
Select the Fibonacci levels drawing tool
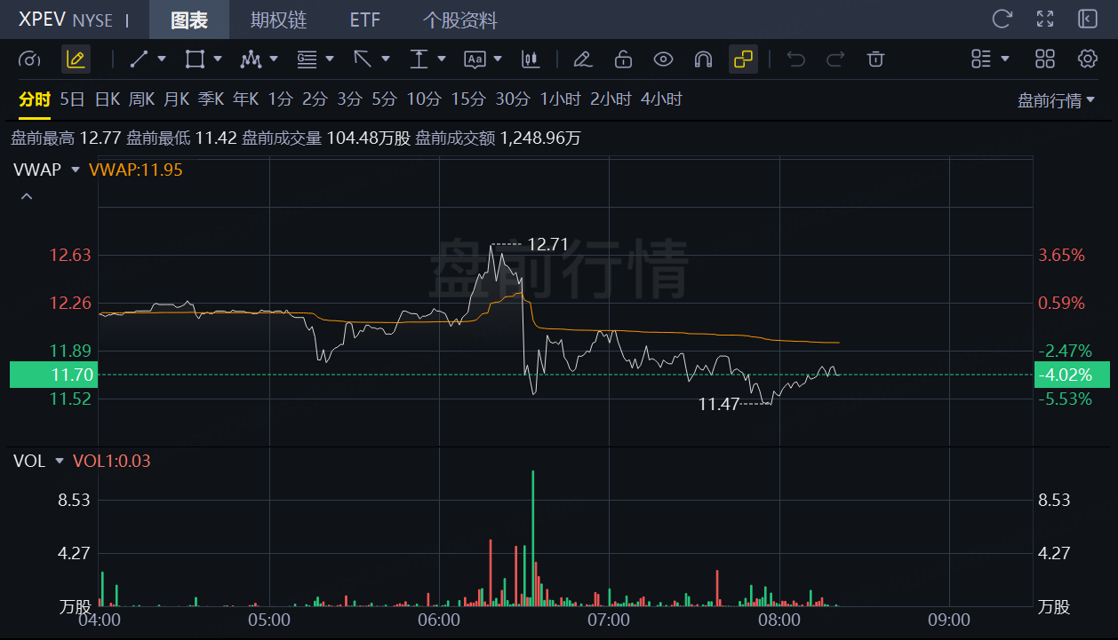point(307,59)
